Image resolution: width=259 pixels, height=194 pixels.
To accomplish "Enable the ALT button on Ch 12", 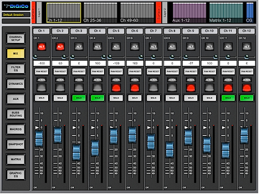I will (247, 47).
